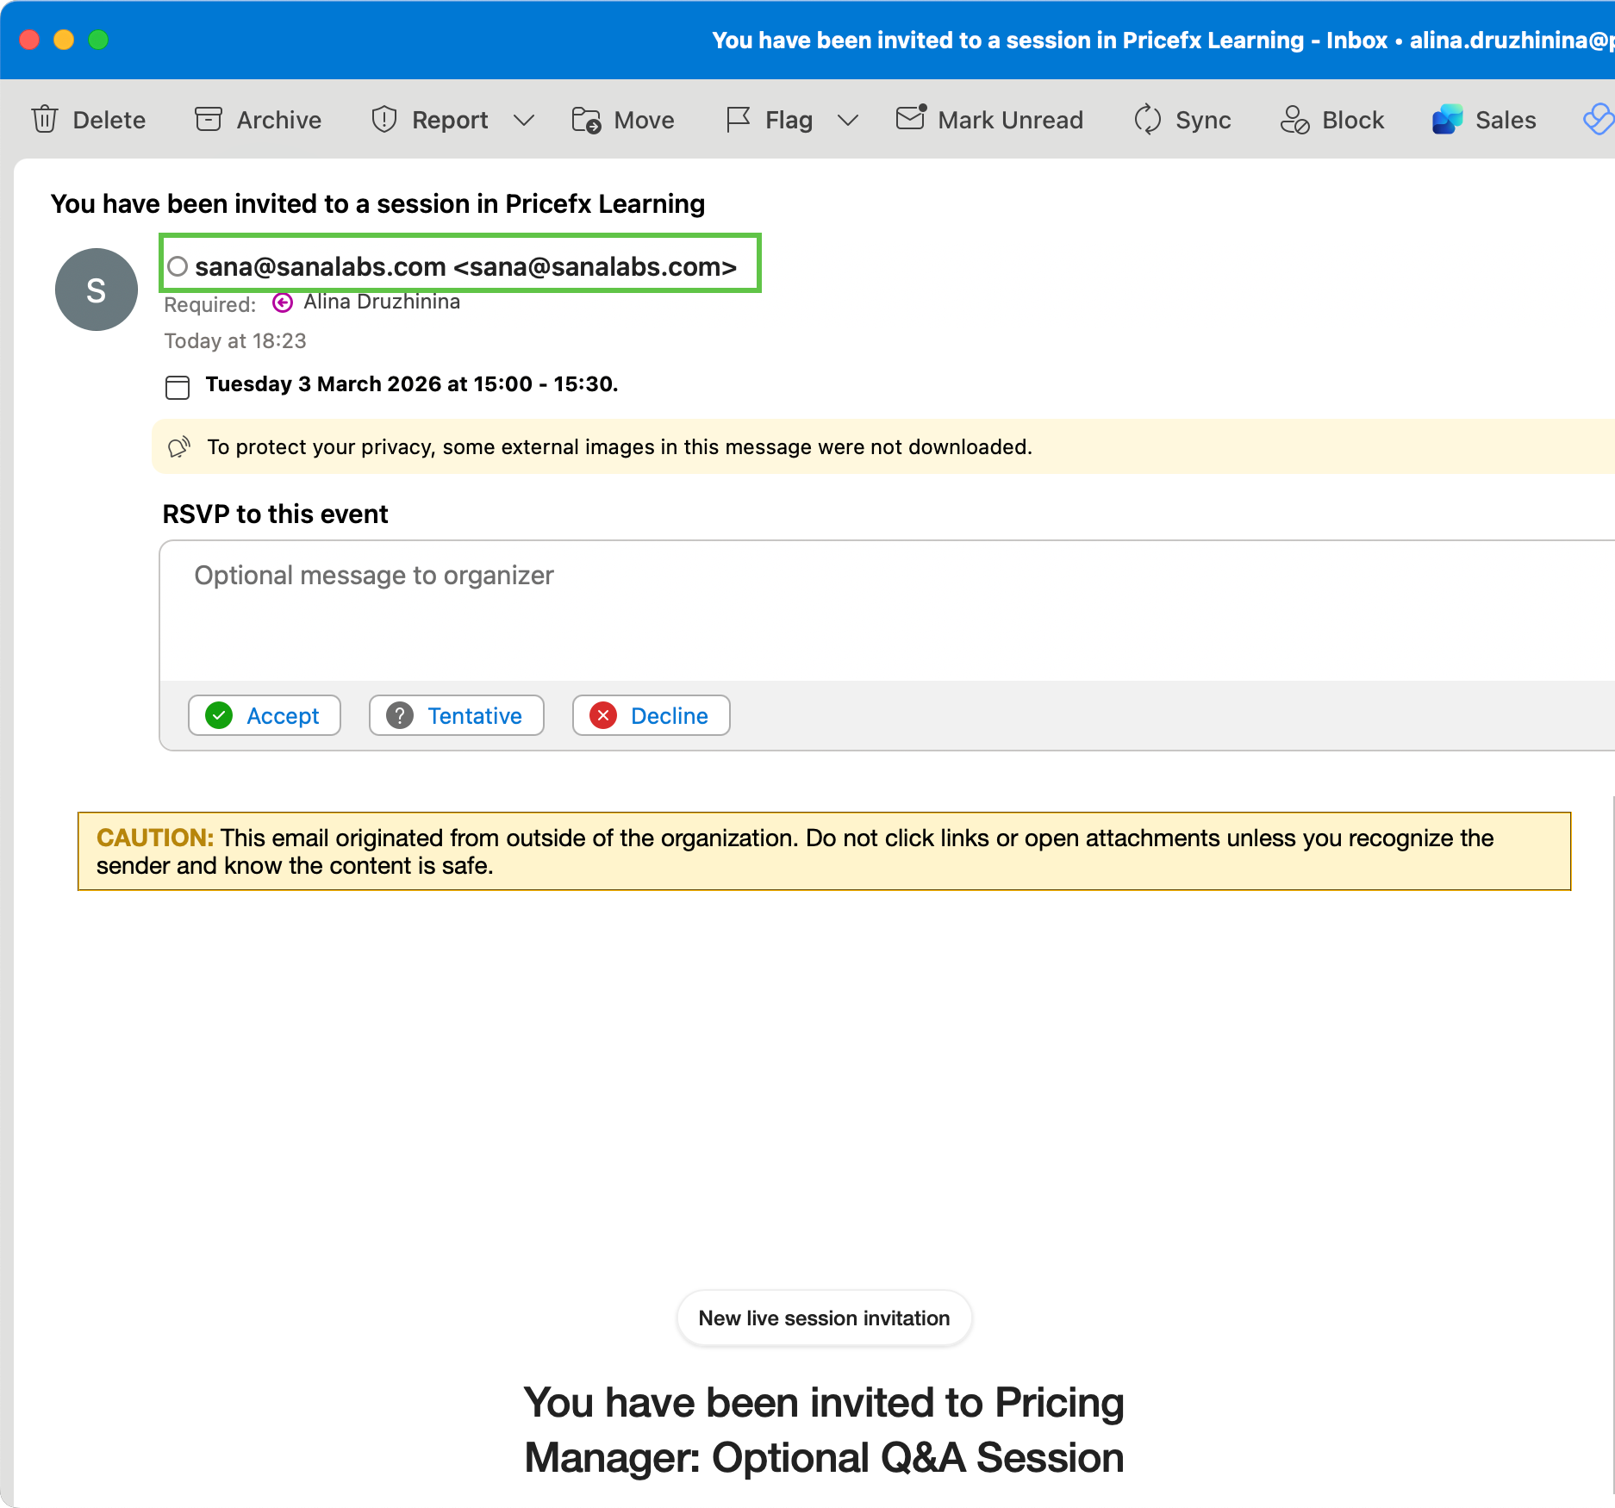Click the sana@sanalabs.com sender address
Screen dimensions: 1615x1508
click(465, 266)
